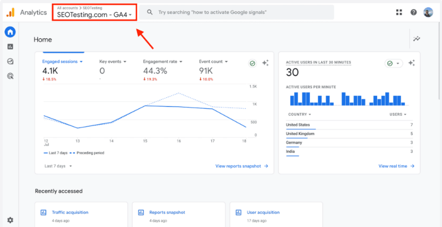Expand the Engagement rate metric dropdown

click(163, 62)
